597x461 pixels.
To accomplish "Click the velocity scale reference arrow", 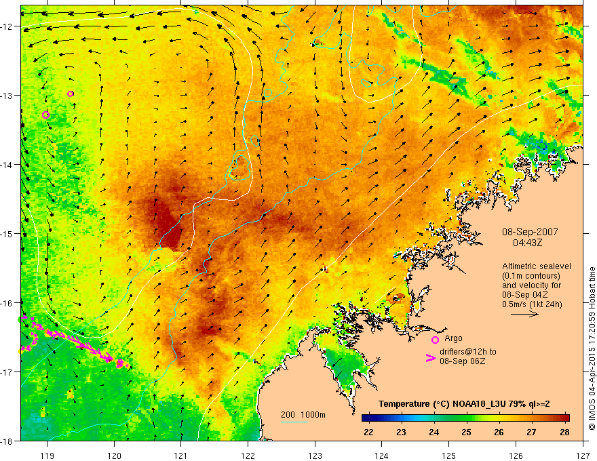I will point(524,314).
